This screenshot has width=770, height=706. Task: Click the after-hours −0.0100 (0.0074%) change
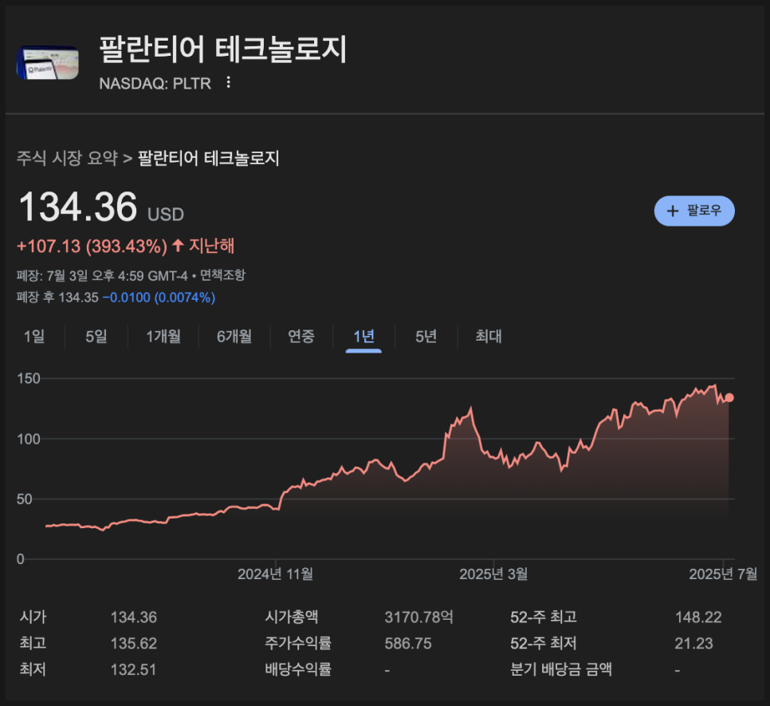(159, 298)
